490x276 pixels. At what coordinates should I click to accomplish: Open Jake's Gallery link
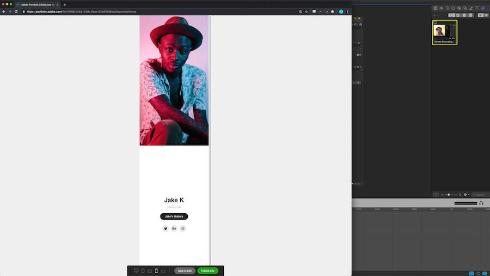coord(174,216)
